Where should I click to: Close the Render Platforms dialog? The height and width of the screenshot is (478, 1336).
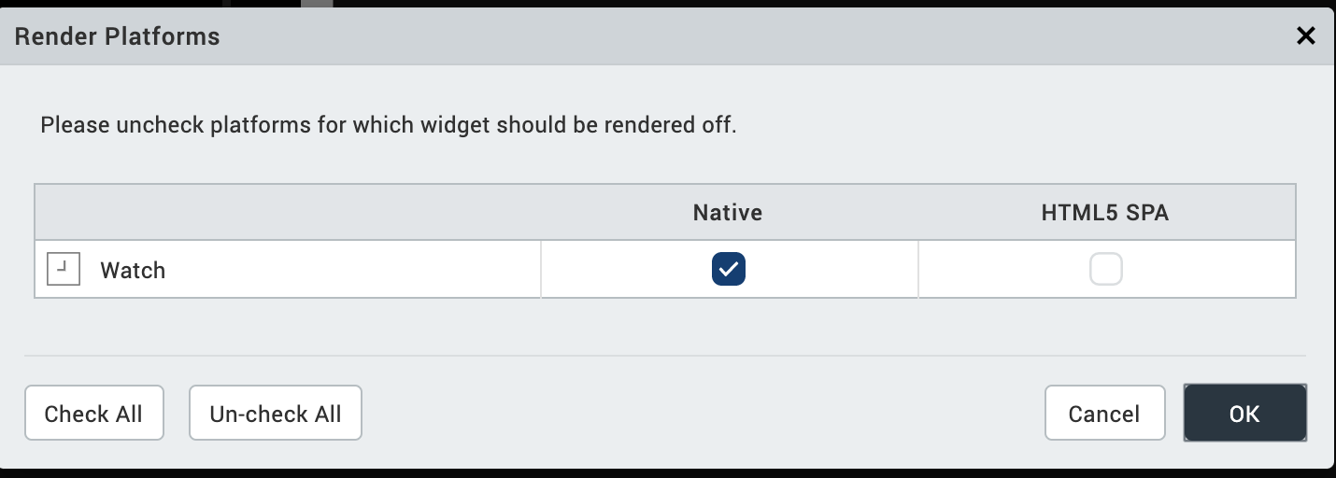coord(1305,36)
